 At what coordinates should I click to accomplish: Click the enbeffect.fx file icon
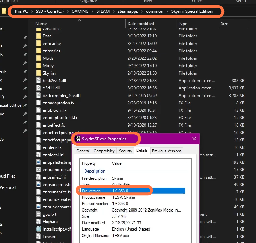[x=39, y=125]
